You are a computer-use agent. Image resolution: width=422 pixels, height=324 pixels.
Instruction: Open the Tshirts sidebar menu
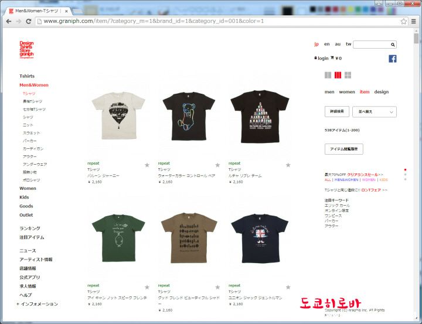[x=27, y=76]
